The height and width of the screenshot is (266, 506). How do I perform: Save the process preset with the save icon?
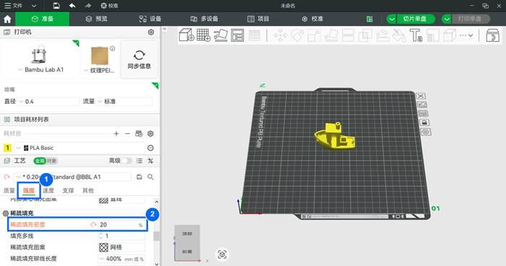(x=139, y=177)
